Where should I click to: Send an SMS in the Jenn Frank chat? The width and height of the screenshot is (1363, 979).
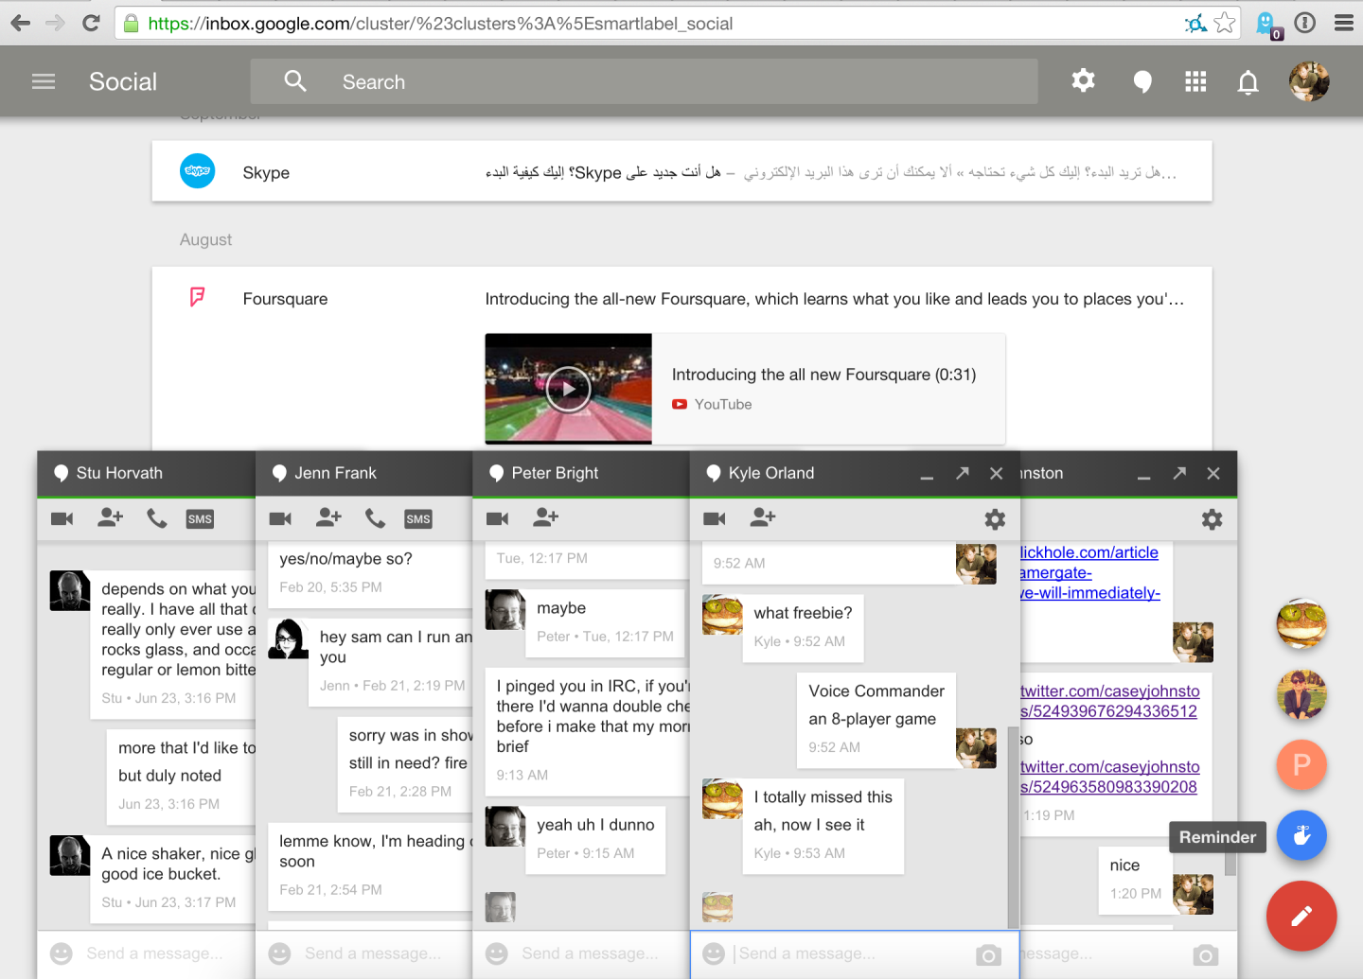coord(417,518)
